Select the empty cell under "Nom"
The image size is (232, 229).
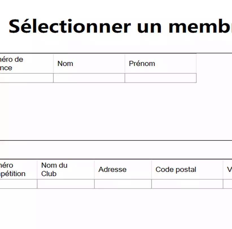[x=89, y=78]
